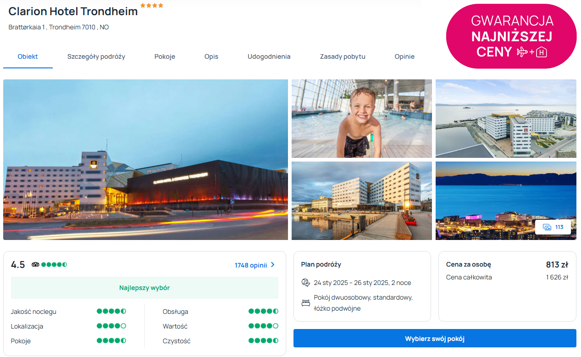The height and width of the screenshot is (357, 581).
Task: Click the travel dates calendar icon
Action: 305,283
